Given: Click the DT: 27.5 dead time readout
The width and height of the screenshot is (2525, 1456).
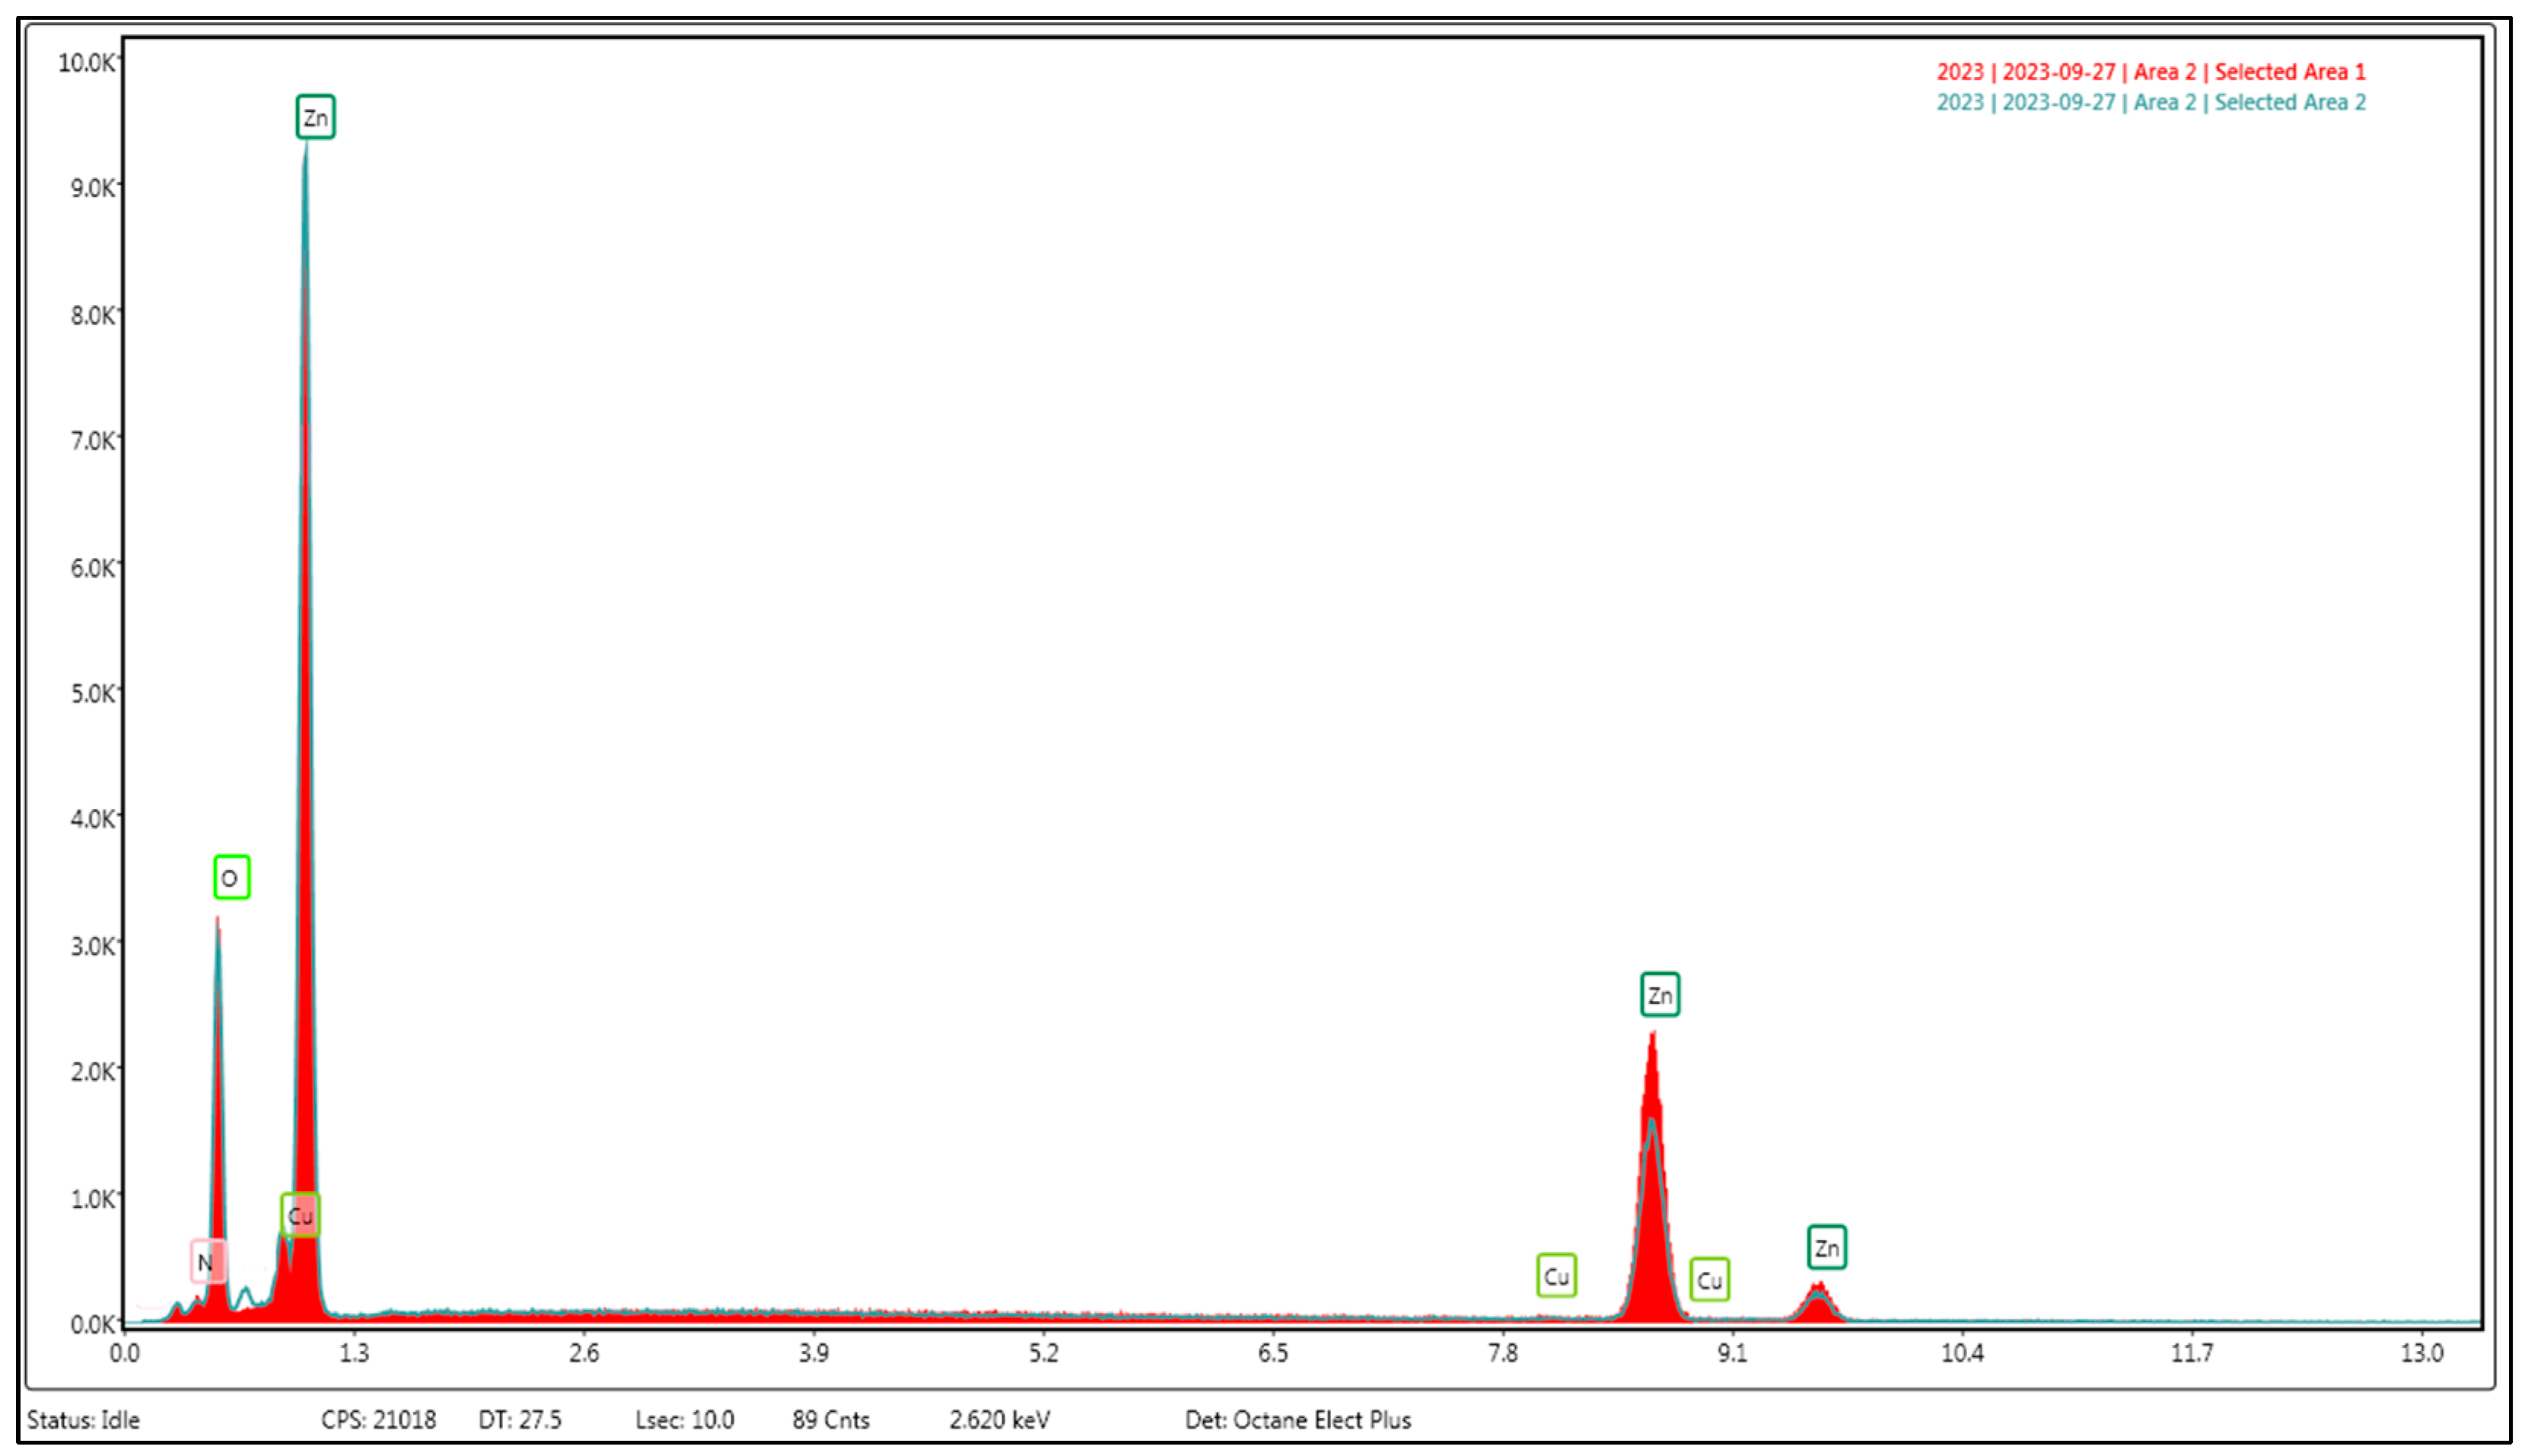Looking at the screenshot, I should tap(520, 1420).
